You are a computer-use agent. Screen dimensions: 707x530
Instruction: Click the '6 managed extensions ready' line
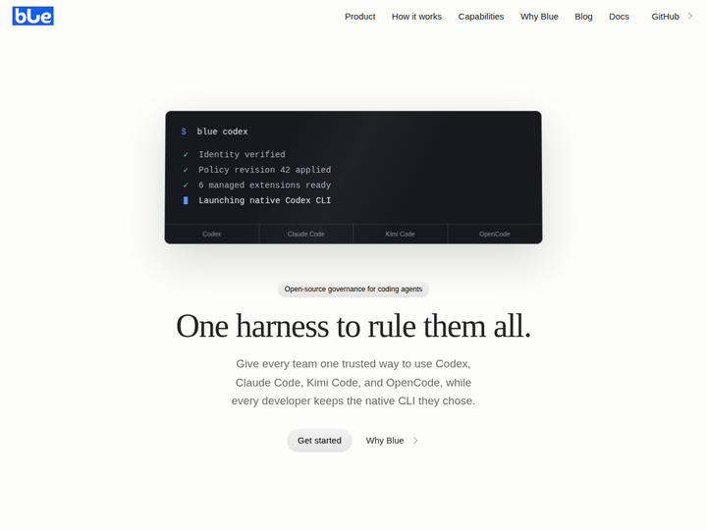265,185
